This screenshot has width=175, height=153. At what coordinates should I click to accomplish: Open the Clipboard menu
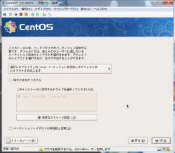(66, 9)
